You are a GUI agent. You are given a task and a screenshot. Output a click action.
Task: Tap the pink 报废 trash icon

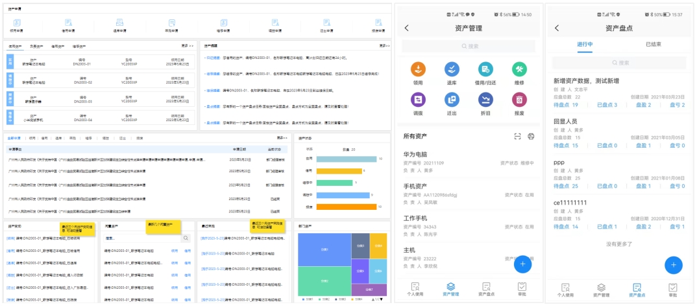point(519,100)
